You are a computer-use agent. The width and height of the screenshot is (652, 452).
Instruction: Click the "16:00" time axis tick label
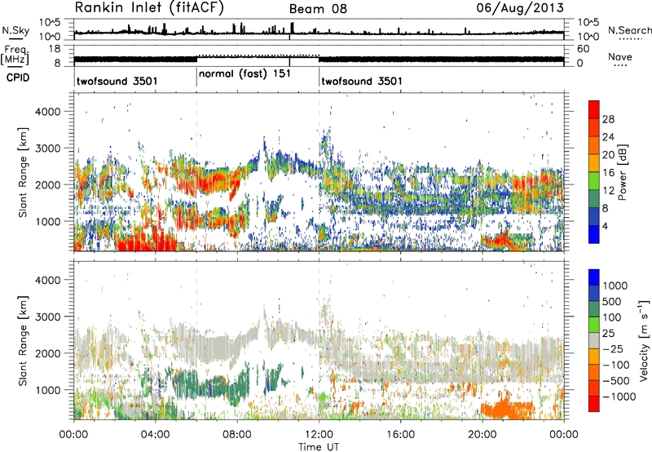tap(400, 435)
